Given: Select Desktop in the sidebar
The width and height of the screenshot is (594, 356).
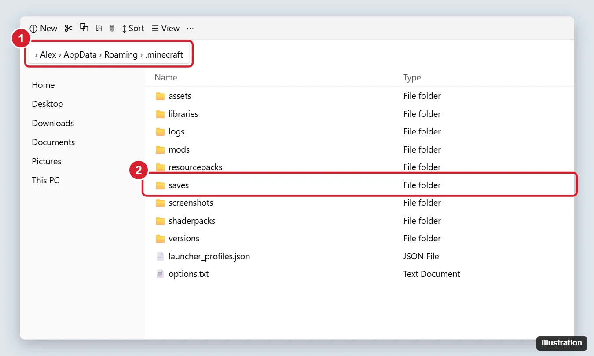Looking at the screenshot, I should click(x=48, y=104).
